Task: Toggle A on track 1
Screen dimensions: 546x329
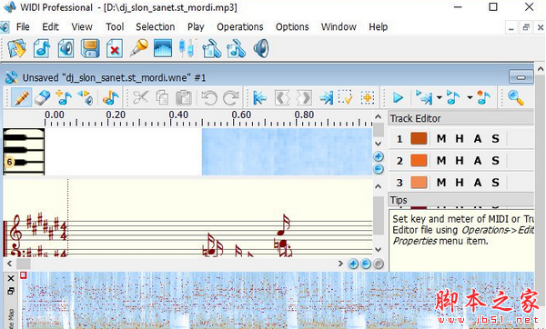Action: click(x=478, y=139)
